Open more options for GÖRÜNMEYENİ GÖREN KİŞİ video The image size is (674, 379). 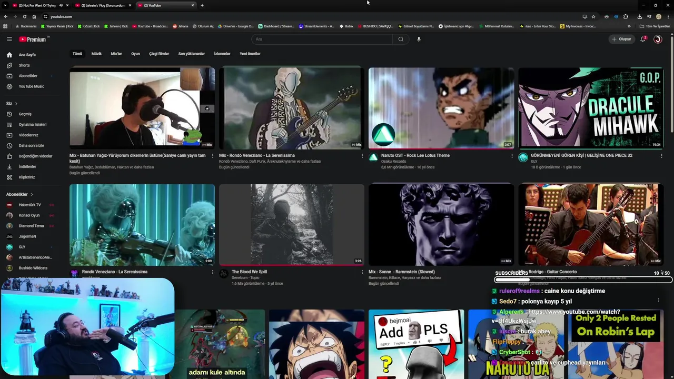(661, 156)
